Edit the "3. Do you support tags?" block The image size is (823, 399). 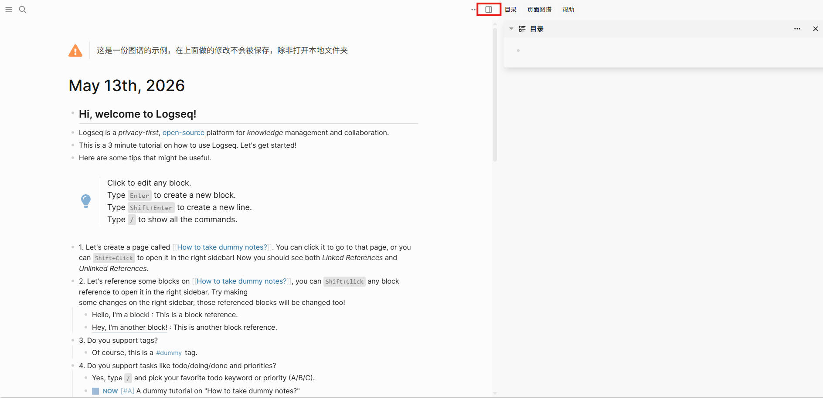(118, 341)
